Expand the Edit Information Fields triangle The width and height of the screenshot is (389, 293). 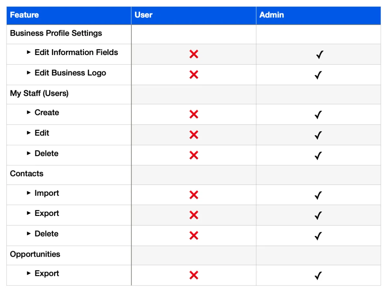29,52
